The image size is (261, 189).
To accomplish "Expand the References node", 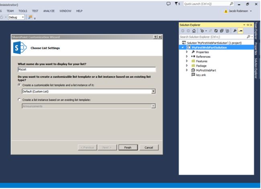I will click(x=187, y=57).
